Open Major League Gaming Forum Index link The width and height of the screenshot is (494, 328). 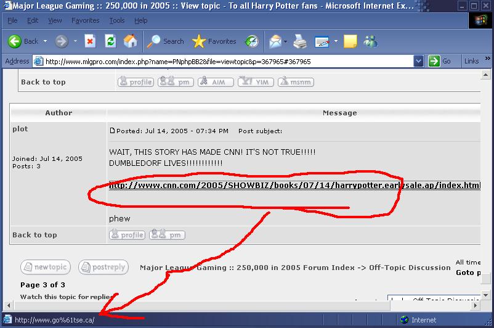(x=247, y=268)
